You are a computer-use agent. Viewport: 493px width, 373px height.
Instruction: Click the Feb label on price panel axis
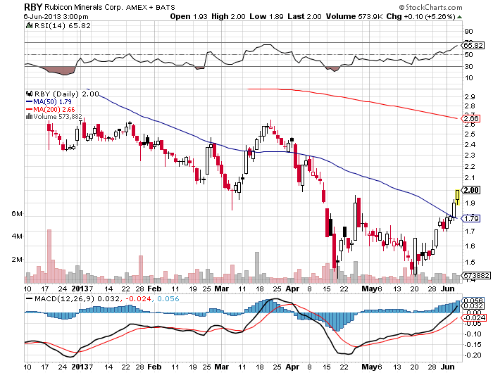tap(154, 289)
